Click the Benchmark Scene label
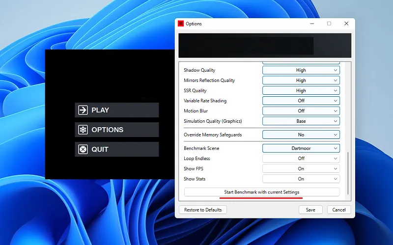Image resolution: width=393 pixels, height=245 pixels. pyautogui.click(x=201, y=148)
